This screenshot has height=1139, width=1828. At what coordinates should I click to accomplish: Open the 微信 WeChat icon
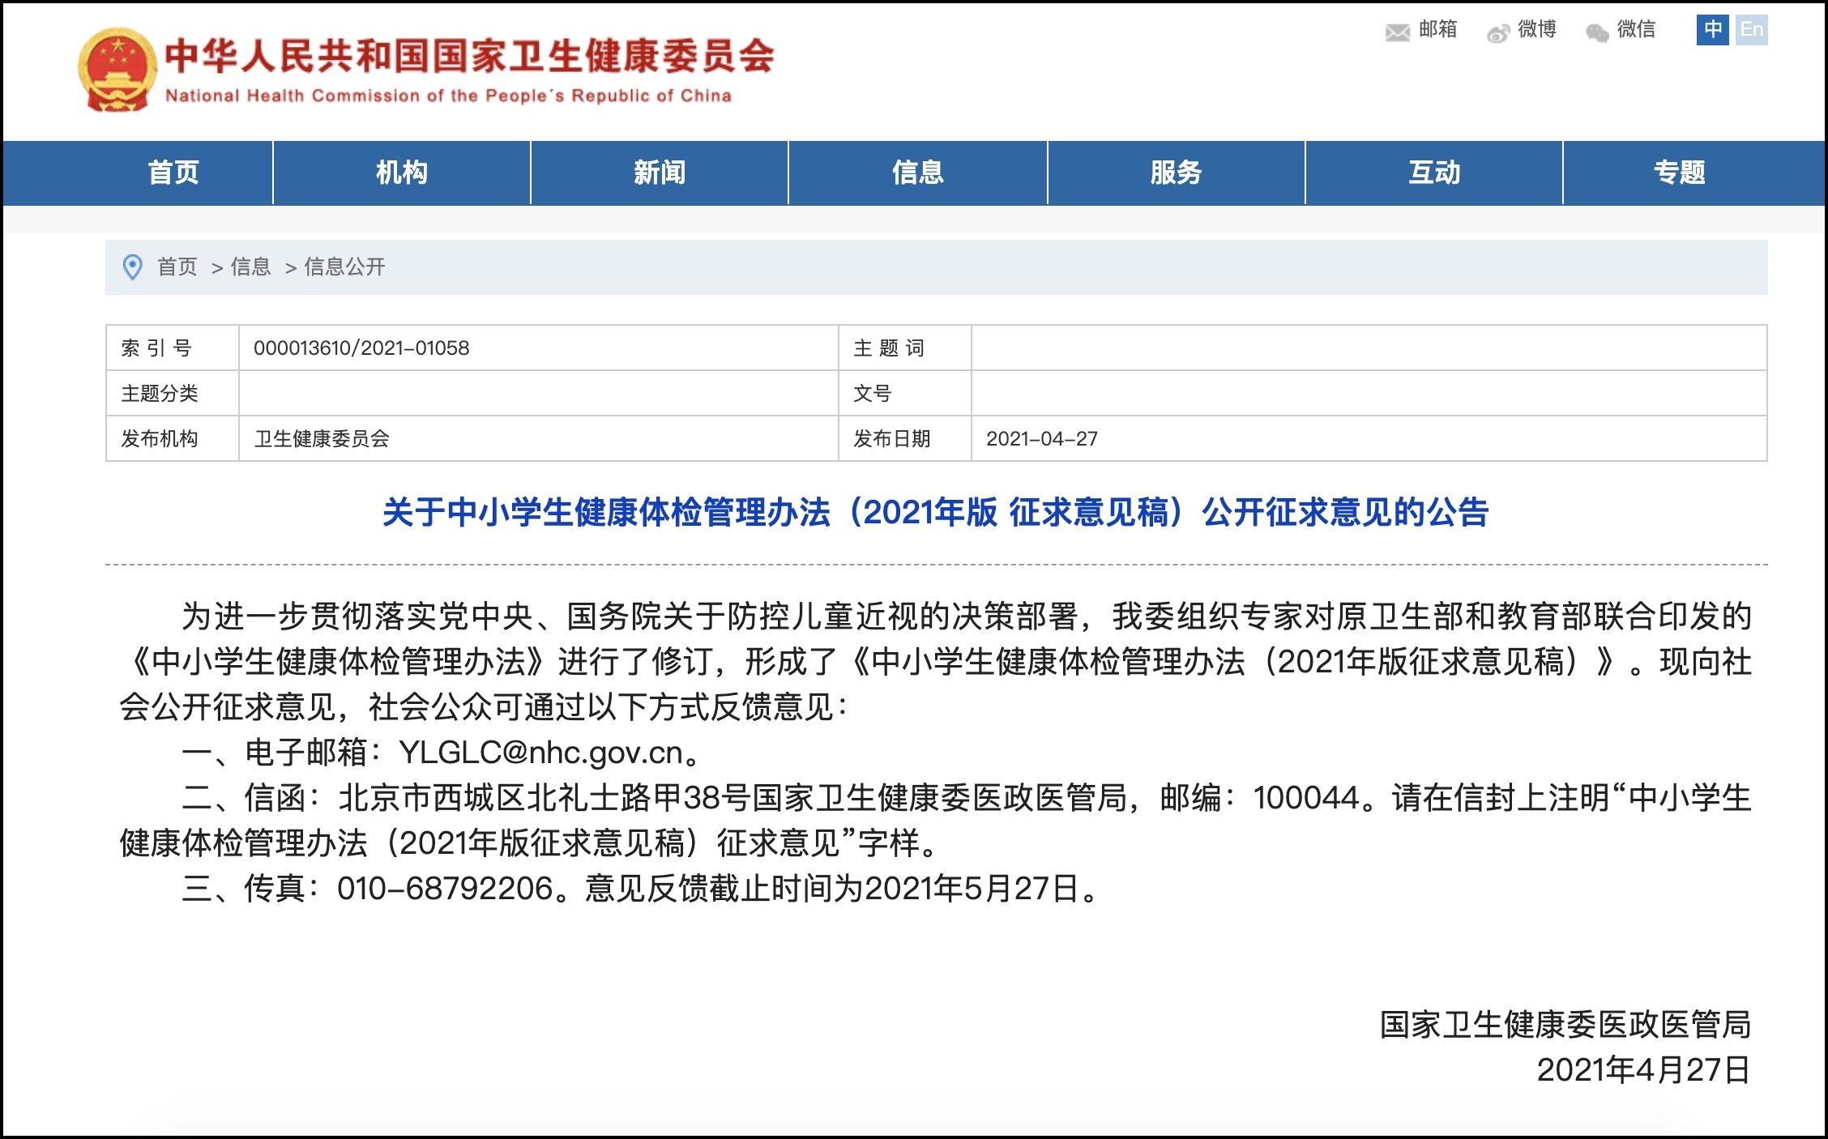point(1597,32)
